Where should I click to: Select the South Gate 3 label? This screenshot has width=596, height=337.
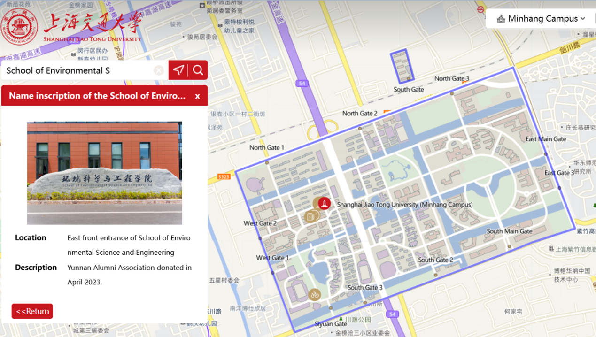coord(365,287)
